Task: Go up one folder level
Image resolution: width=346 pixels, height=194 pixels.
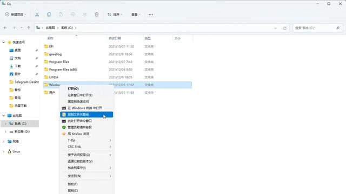Action: click(29, 27)
